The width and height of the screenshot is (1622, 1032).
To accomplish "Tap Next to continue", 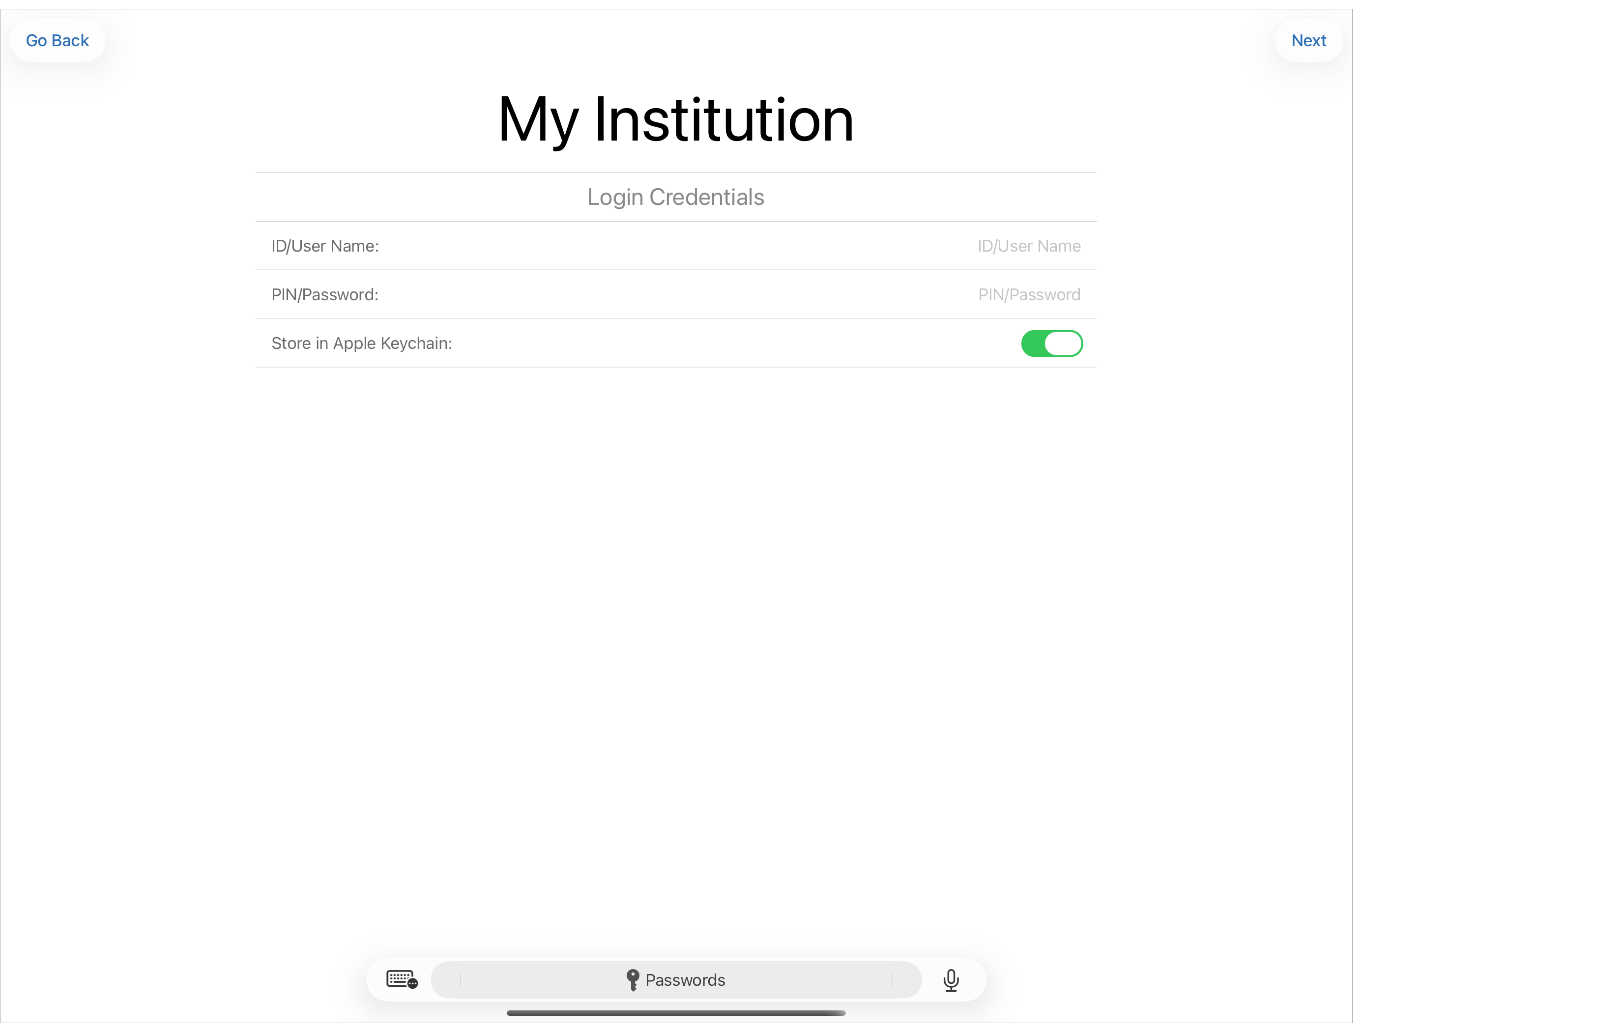I will coord(1307,40).
